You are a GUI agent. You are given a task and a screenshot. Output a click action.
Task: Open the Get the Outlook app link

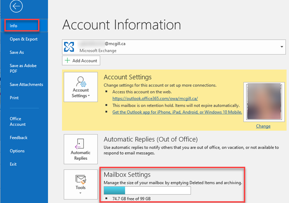(177, 112)
